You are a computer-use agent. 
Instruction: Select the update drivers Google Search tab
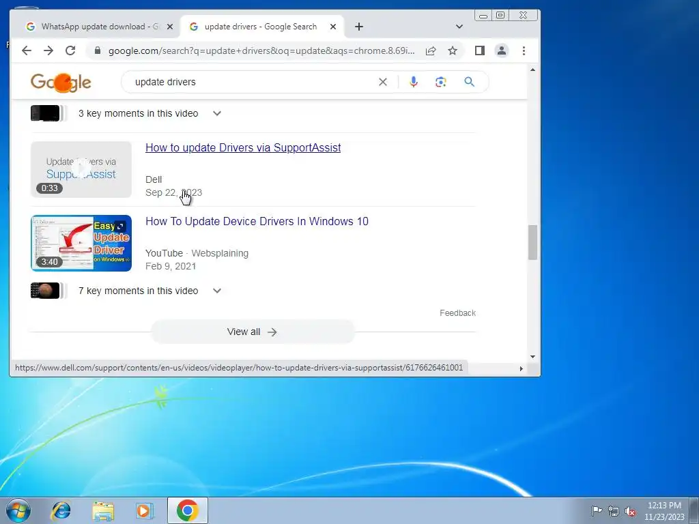(x=261, y=27)
